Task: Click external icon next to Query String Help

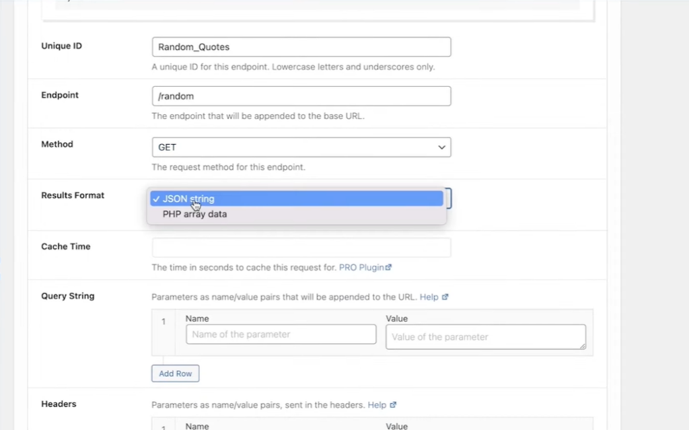Action: pyautogui.click(x=445, y=297)
